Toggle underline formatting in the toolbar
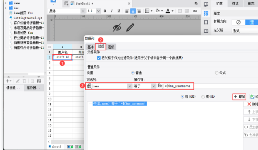 [119, 11]
